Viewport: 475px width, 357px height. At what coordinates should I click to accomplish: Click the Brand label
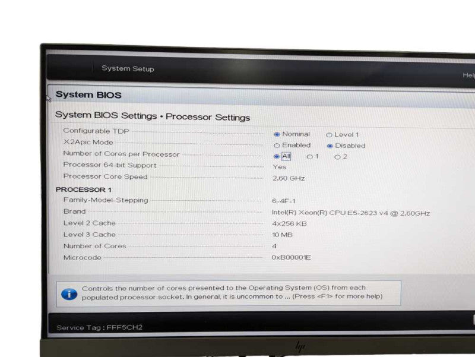point(75,211)
